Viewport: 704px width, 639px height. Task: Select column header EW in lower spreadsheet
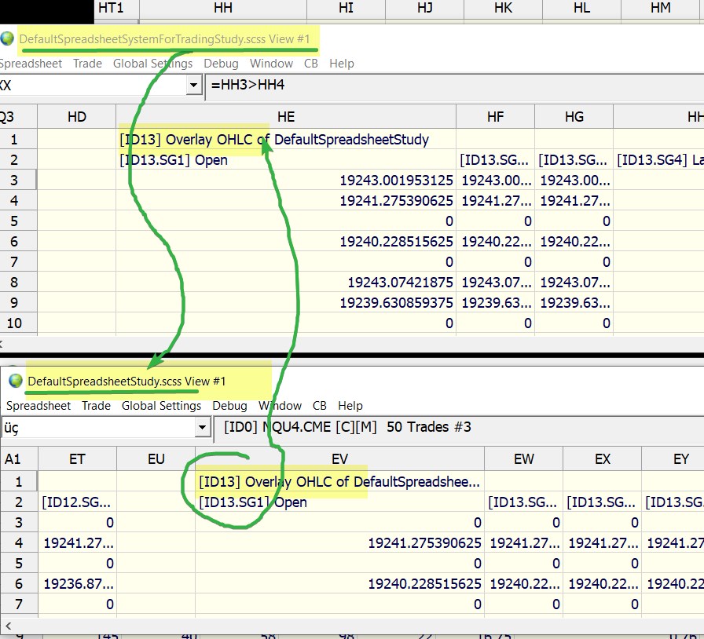tap(523, 459)
